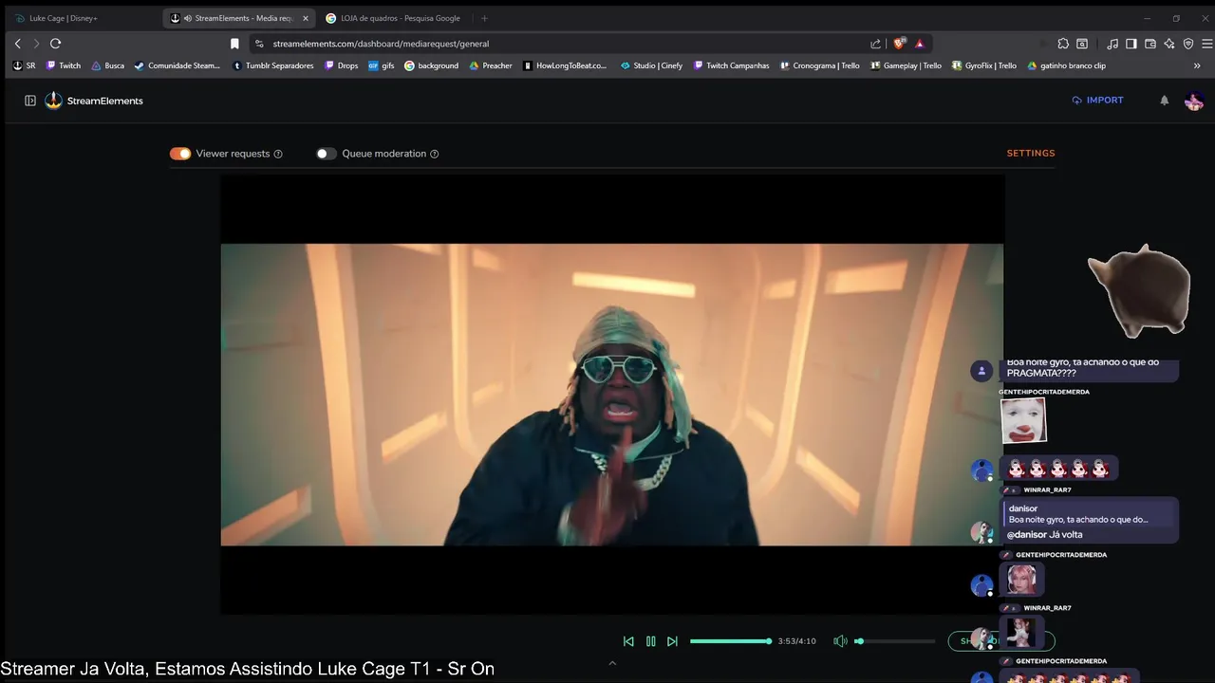The image size is (1215, 683).
Task: Share this page icon
Action: coord(875,44)
